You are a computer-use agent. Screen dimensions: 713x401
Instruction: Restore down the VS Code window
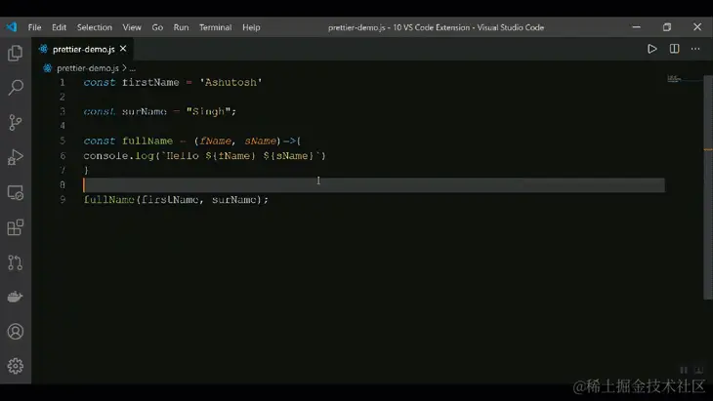pyautogui.click(x=667, y=27)
